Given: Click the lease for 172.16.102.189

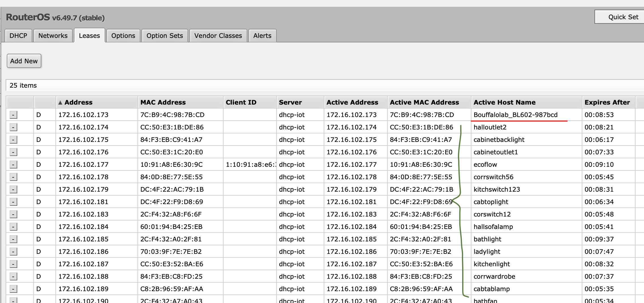Looking at the screenshot, I should pyautogui.click(x=82, y=289).
